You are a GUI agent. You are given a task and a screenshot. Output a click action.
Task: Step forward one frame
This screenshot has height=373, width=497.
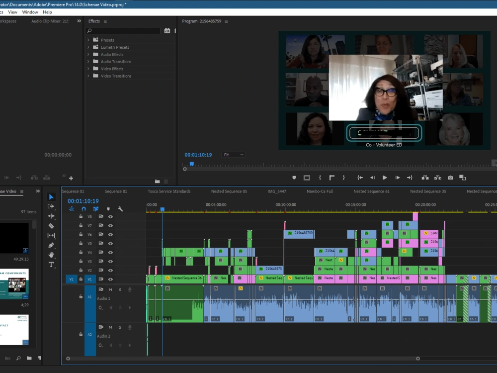pos(398,178)
